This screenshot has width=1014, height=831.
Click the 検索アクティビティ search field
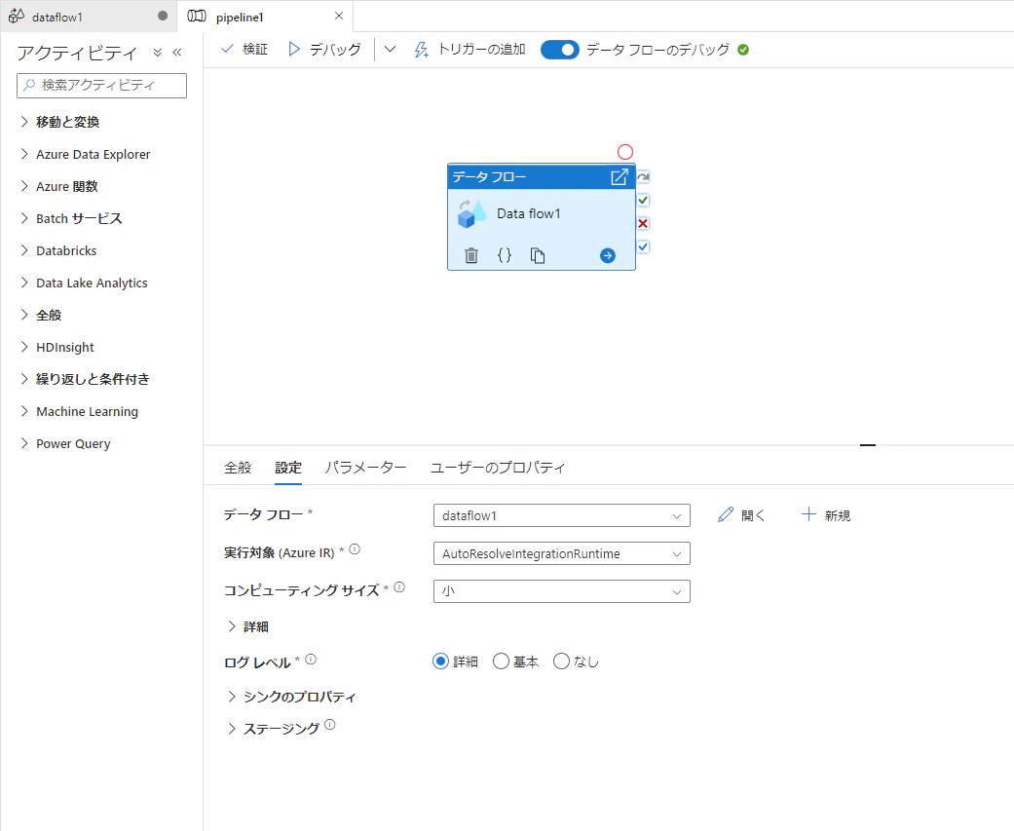101,86
